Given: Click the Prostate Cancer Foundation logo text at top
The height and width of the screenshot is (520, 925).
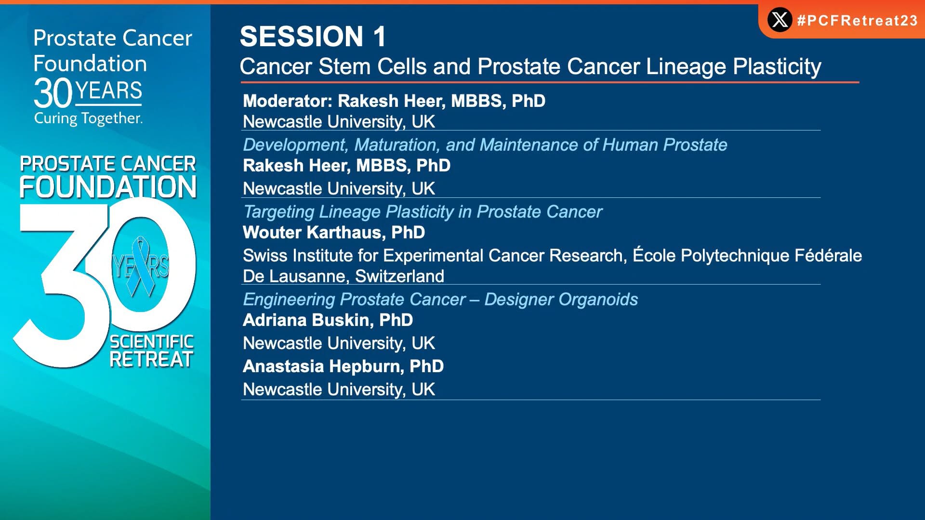Looking at the screenshot, I should (x=113, y=51).
